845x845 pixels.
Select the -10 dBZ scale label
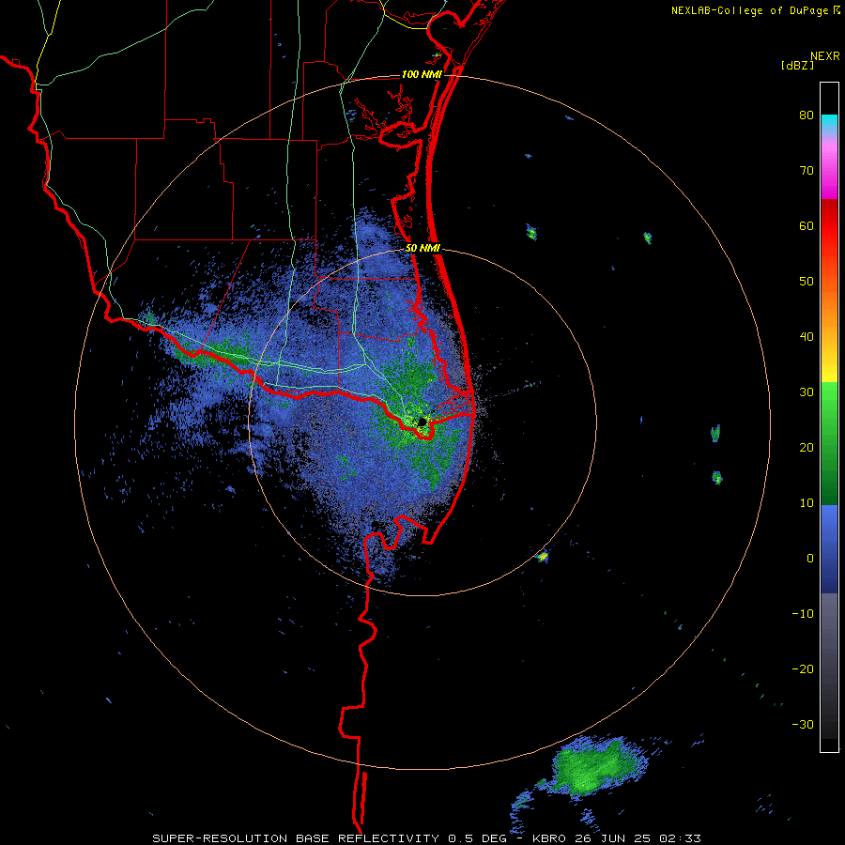point(803,614)
